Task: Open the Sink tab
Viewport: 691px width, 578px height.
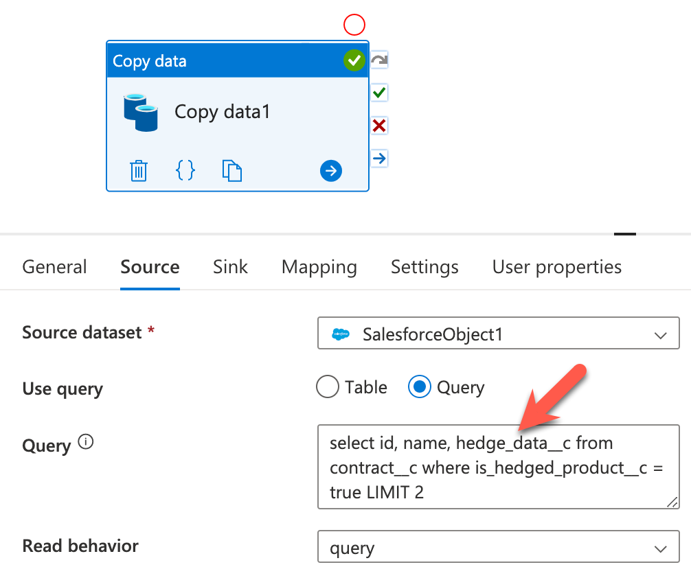Action: 230,267
